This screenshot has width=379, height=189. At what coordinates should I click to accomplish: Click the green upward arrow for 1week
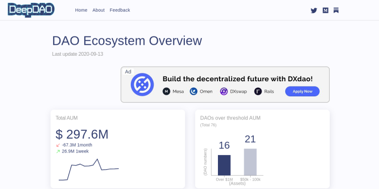click(x=58, y=152)
